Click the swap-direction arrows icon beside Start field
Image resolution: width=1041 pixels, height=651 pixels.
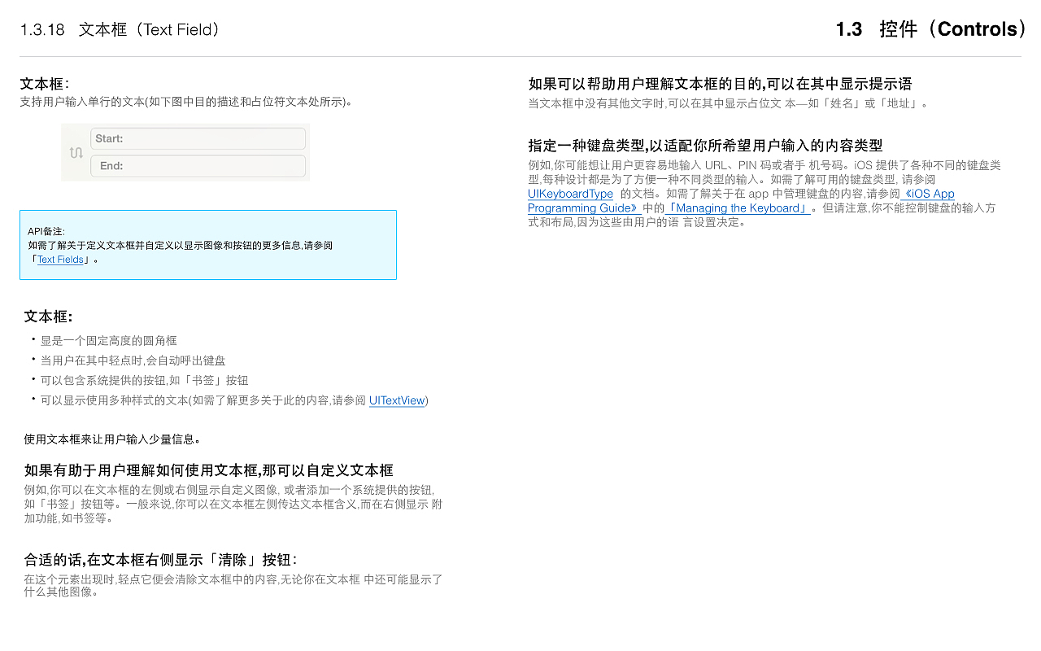click(x=77, y=152)
